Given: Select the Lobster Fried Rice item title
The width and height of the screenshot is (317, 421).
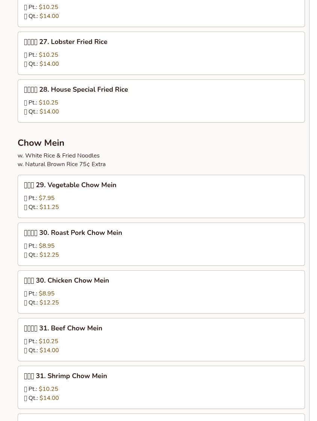Looking at the screenshot, I should tap(73, 42).
